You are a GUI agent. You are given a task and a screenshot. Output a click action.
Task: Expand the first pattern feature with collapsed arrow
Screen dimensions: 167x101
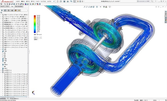[1, 70]
